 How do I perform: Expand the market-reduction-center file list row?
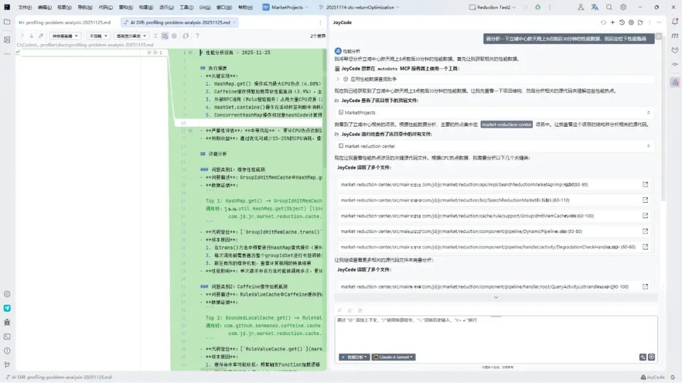click(494, 146)
